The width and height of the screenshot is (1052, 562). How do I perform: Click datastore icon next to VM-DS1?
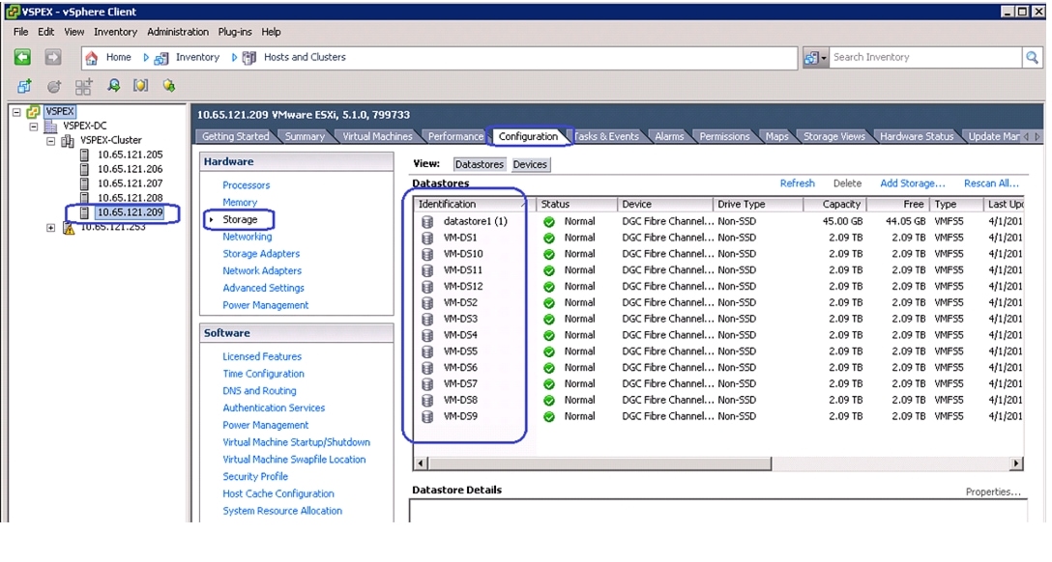(x=427, y=238)
